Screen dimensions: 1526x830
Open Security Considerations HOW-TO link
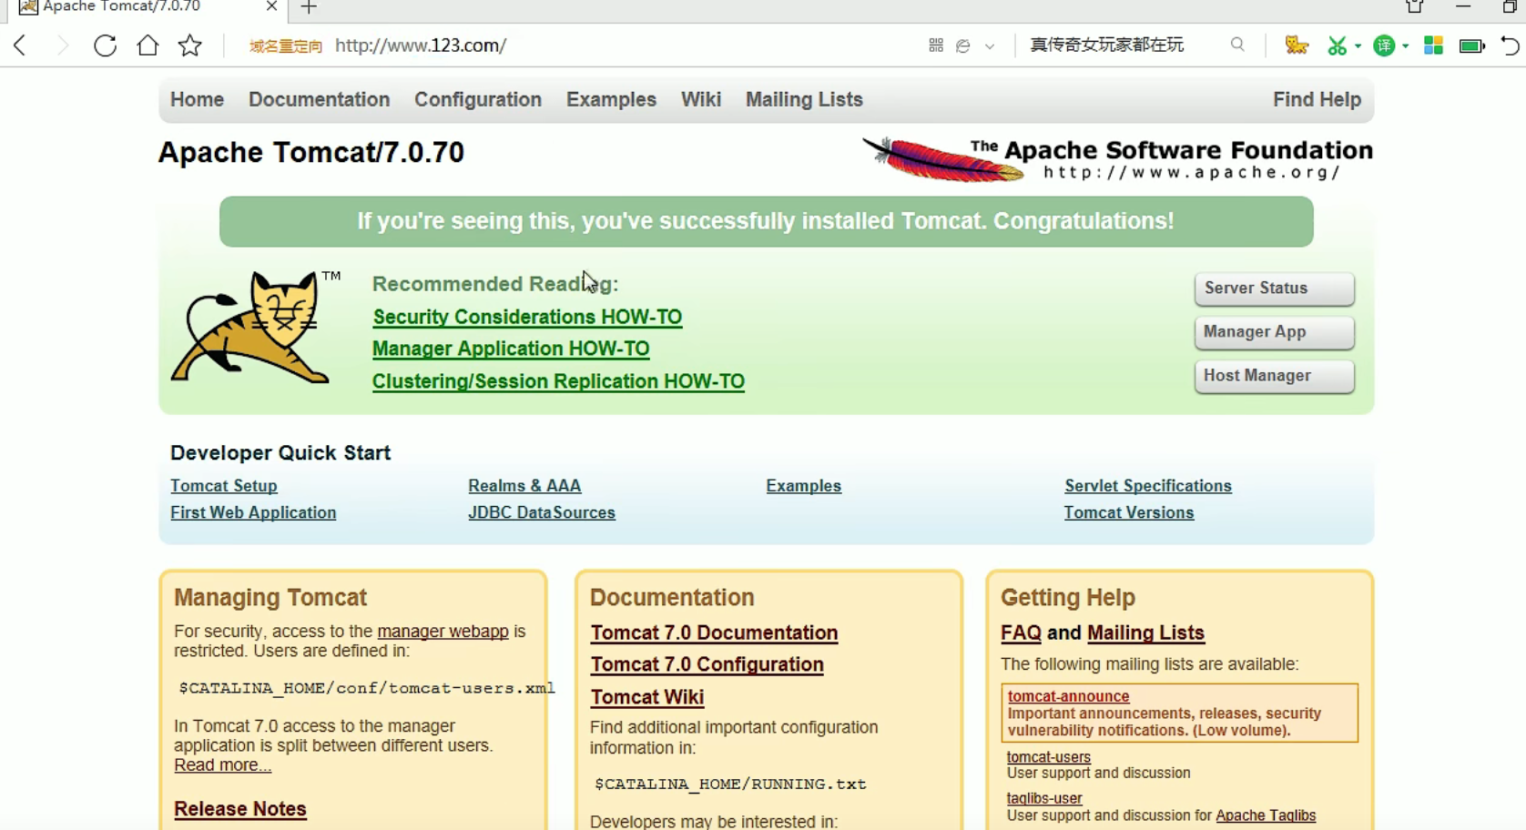(x=527, y=317)
